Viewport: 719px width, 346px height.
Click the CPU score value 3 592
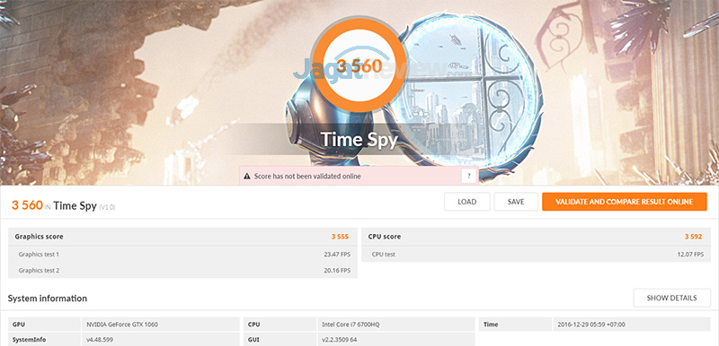click(x=693, y=237)
